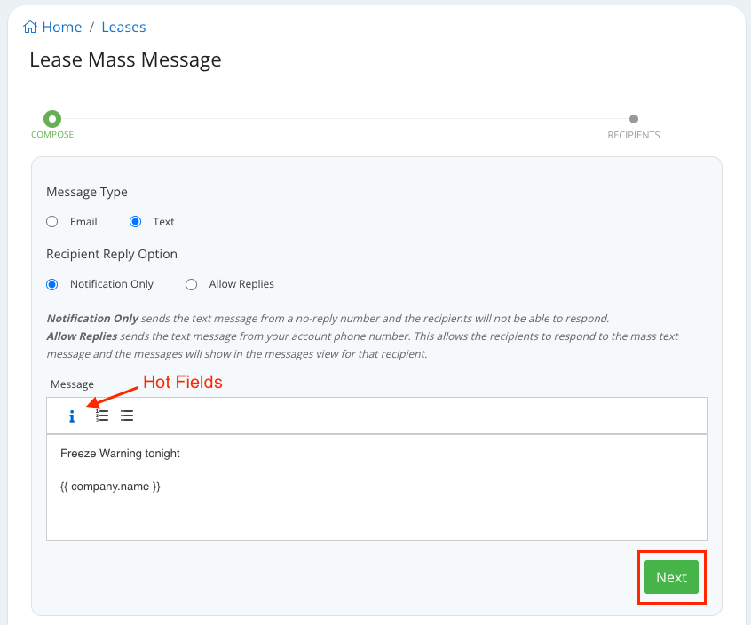Apply bulleted list formatting
751x625 pixels.
coord(126,415)
